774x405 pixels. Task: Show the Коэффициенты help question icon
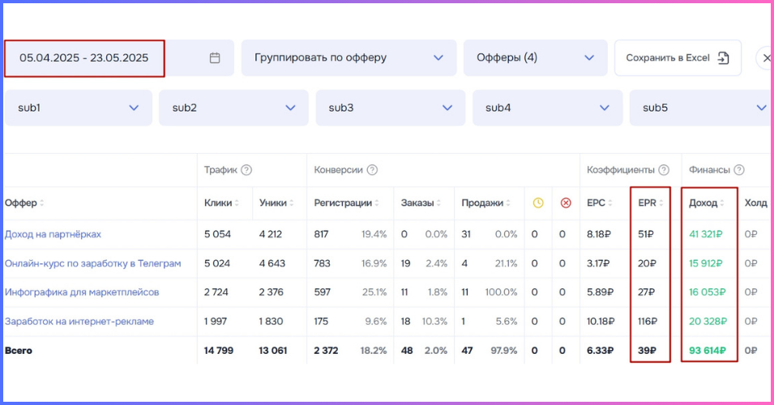coord(664,170)
